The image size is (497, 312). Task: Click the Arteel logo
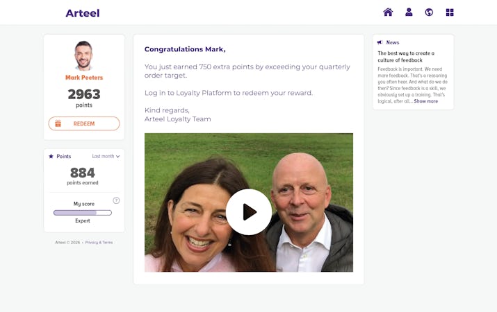pyautogui.click(x=83, y=13)
